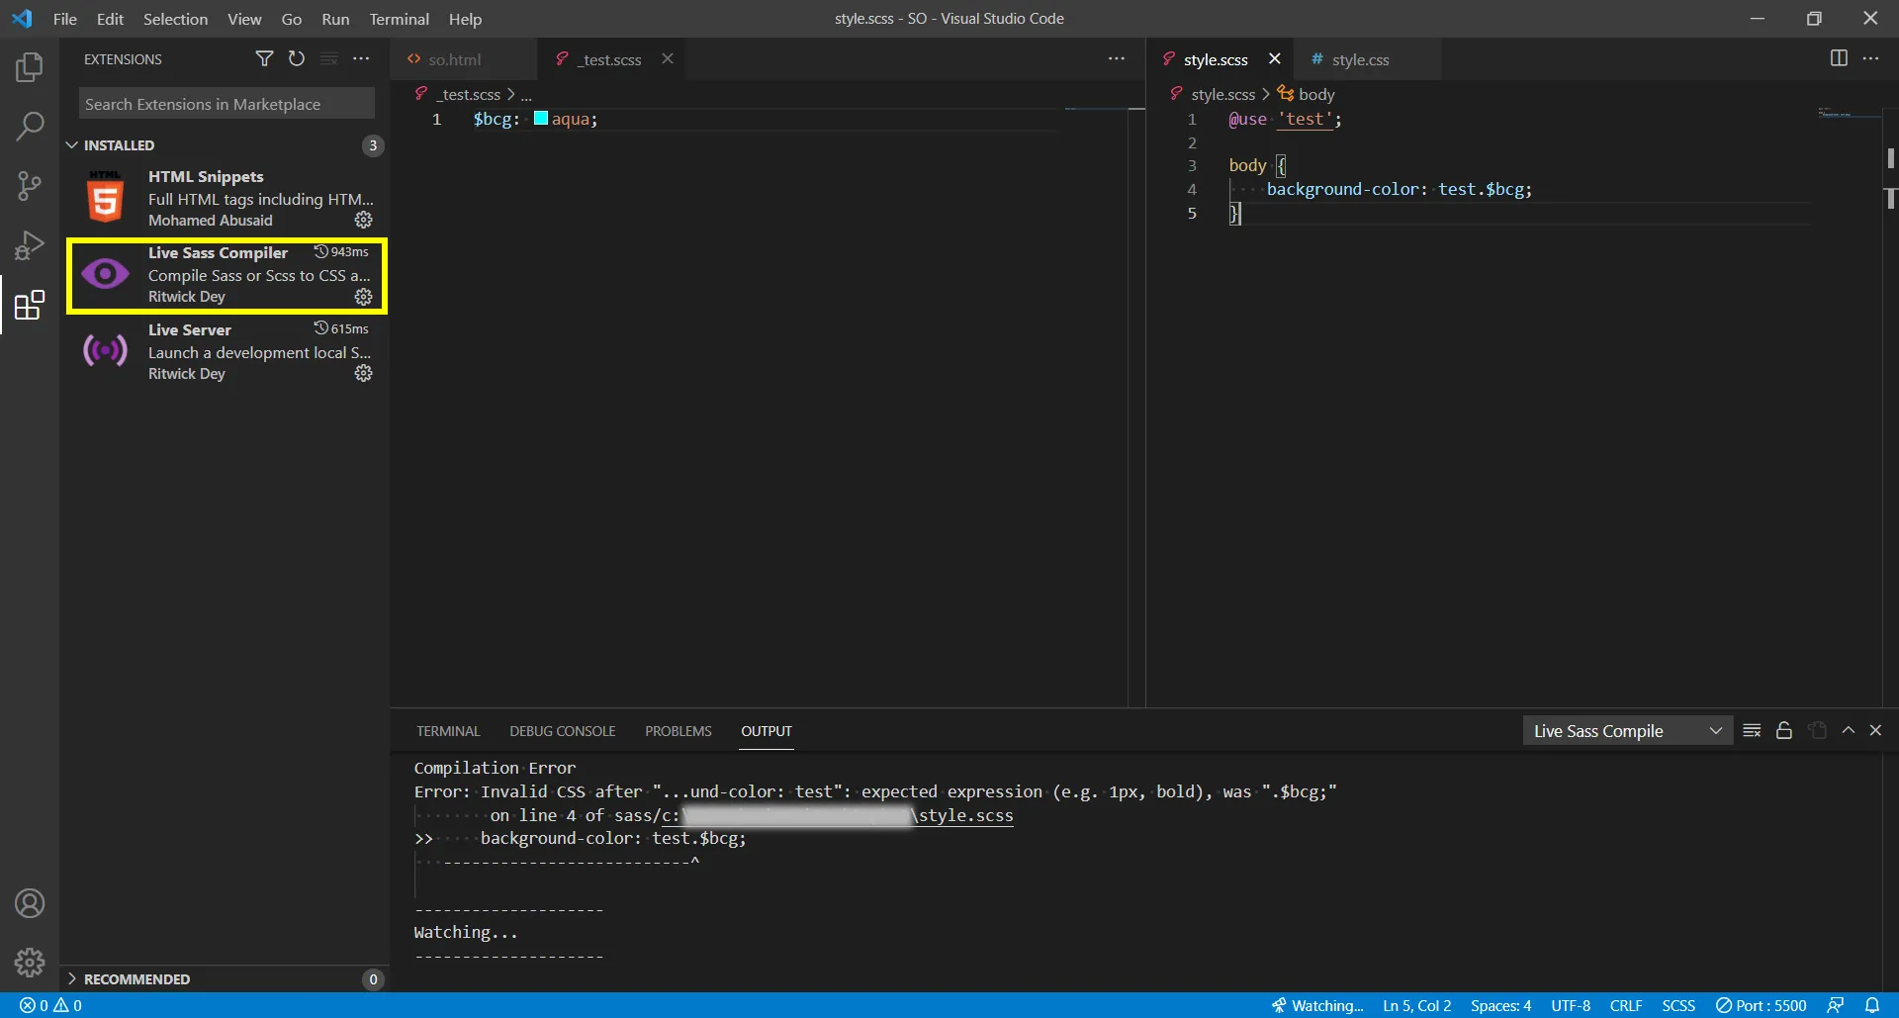This screenshot has width=1899, height=1018.
Task: Toggle Live Server on Port 5500
Action: [x=1761, y=1005]
